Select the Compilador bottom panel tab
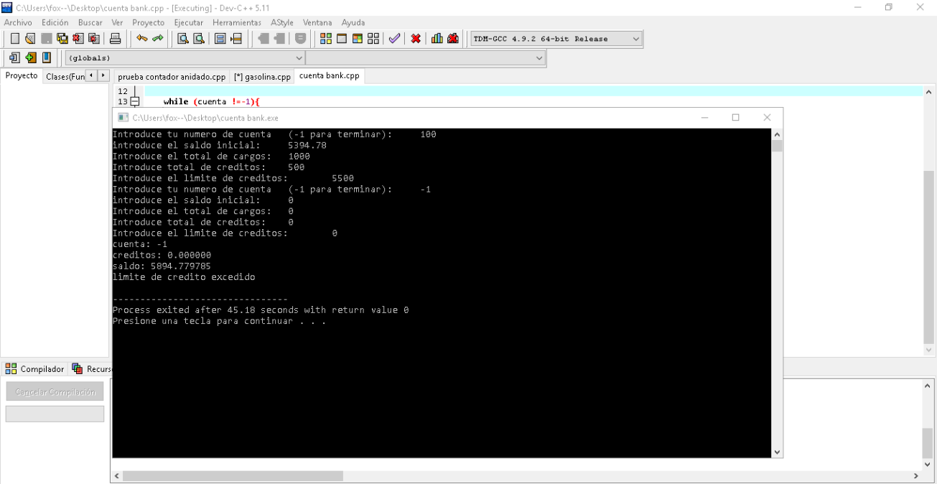Viewport: 937px width, 484px height. pyautogui.click(x=36, y=369)
